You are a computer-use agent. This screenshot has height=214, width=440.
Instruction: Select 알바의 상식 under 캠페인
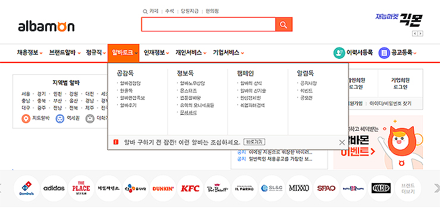click(x=251, y=83)
